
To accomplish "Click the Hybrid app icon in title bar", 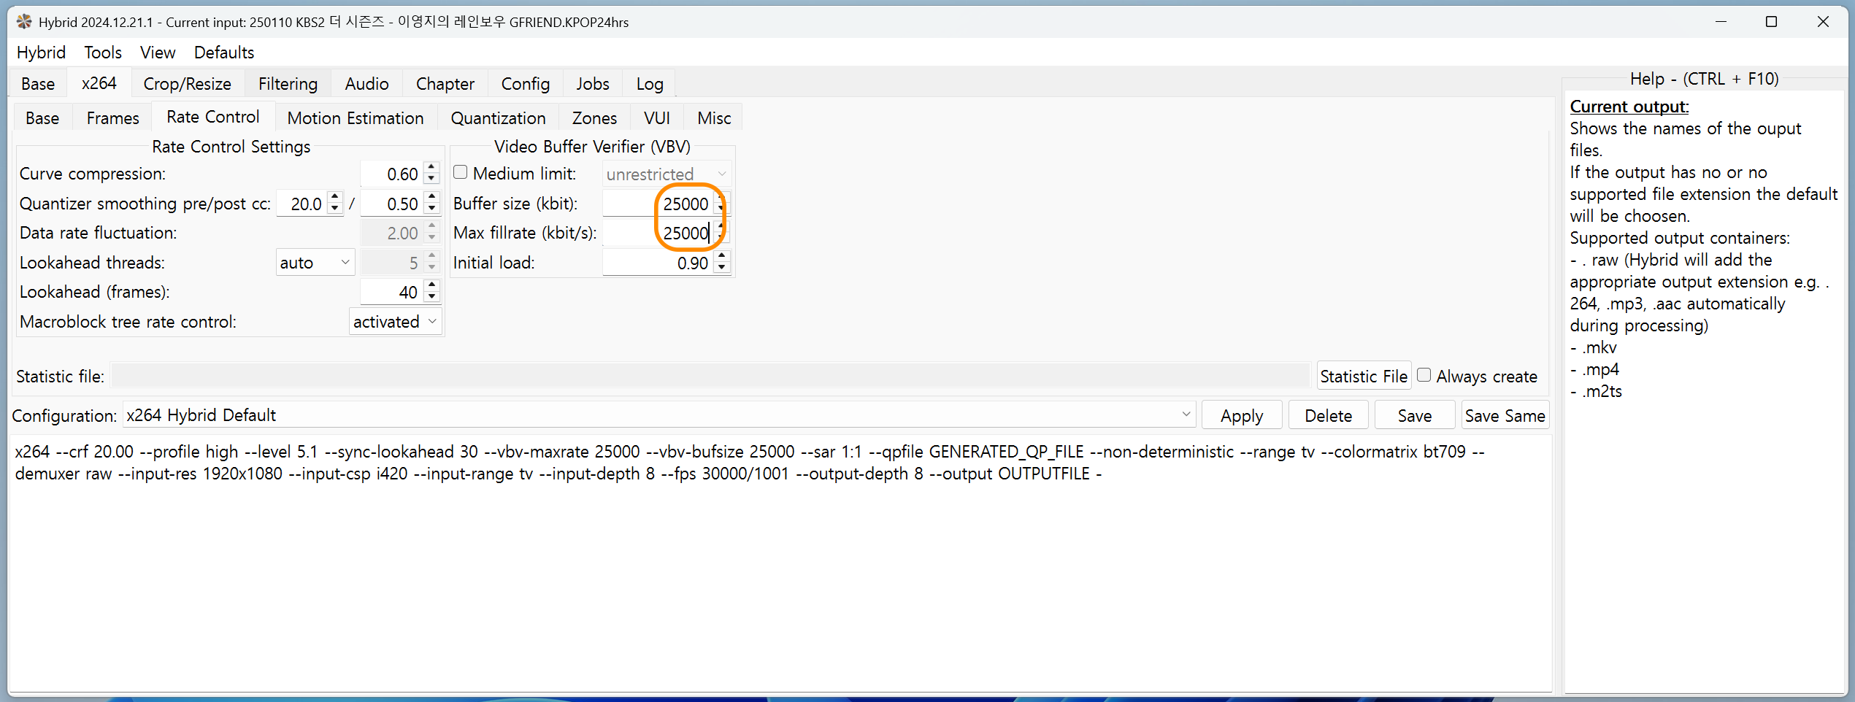I will click(x=24, y=22).
